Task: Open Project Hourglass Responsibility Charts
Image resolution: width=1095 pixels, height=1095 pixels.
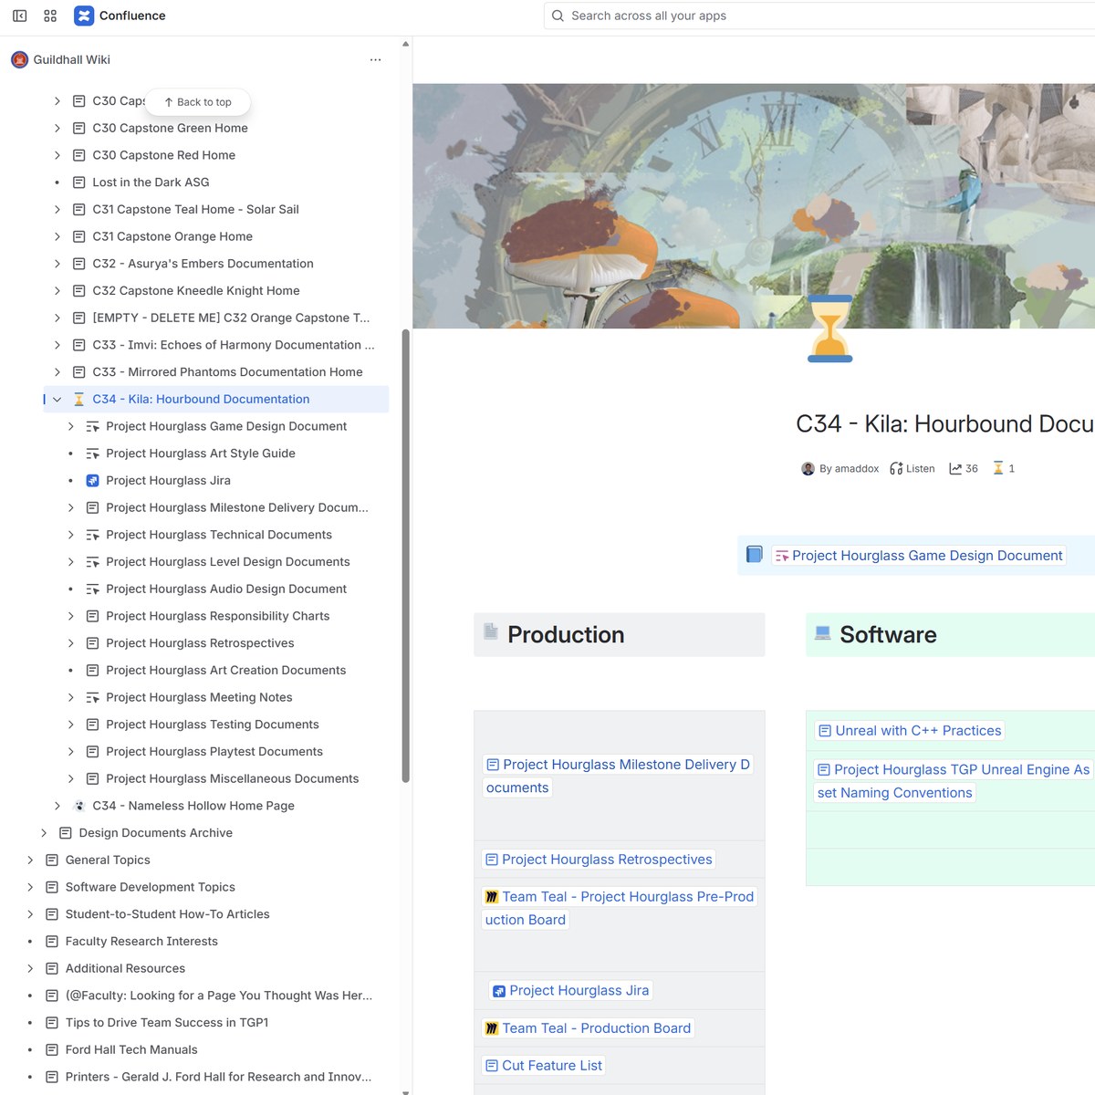Action: 217,616
